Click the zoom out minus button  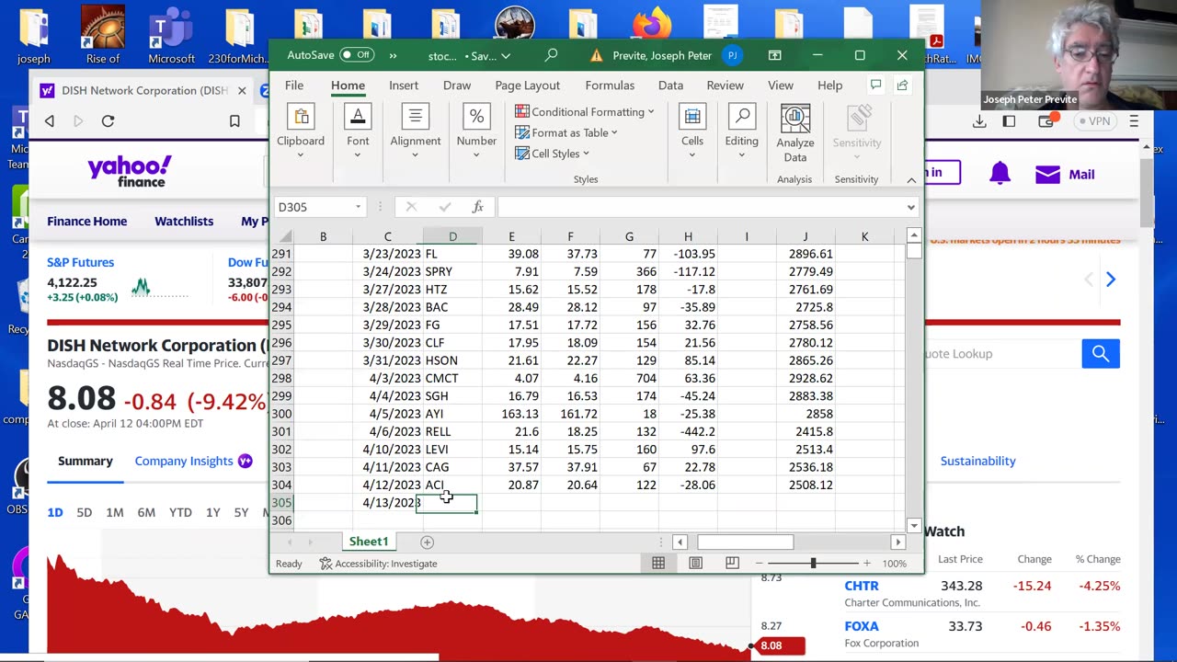pos(760,563)
